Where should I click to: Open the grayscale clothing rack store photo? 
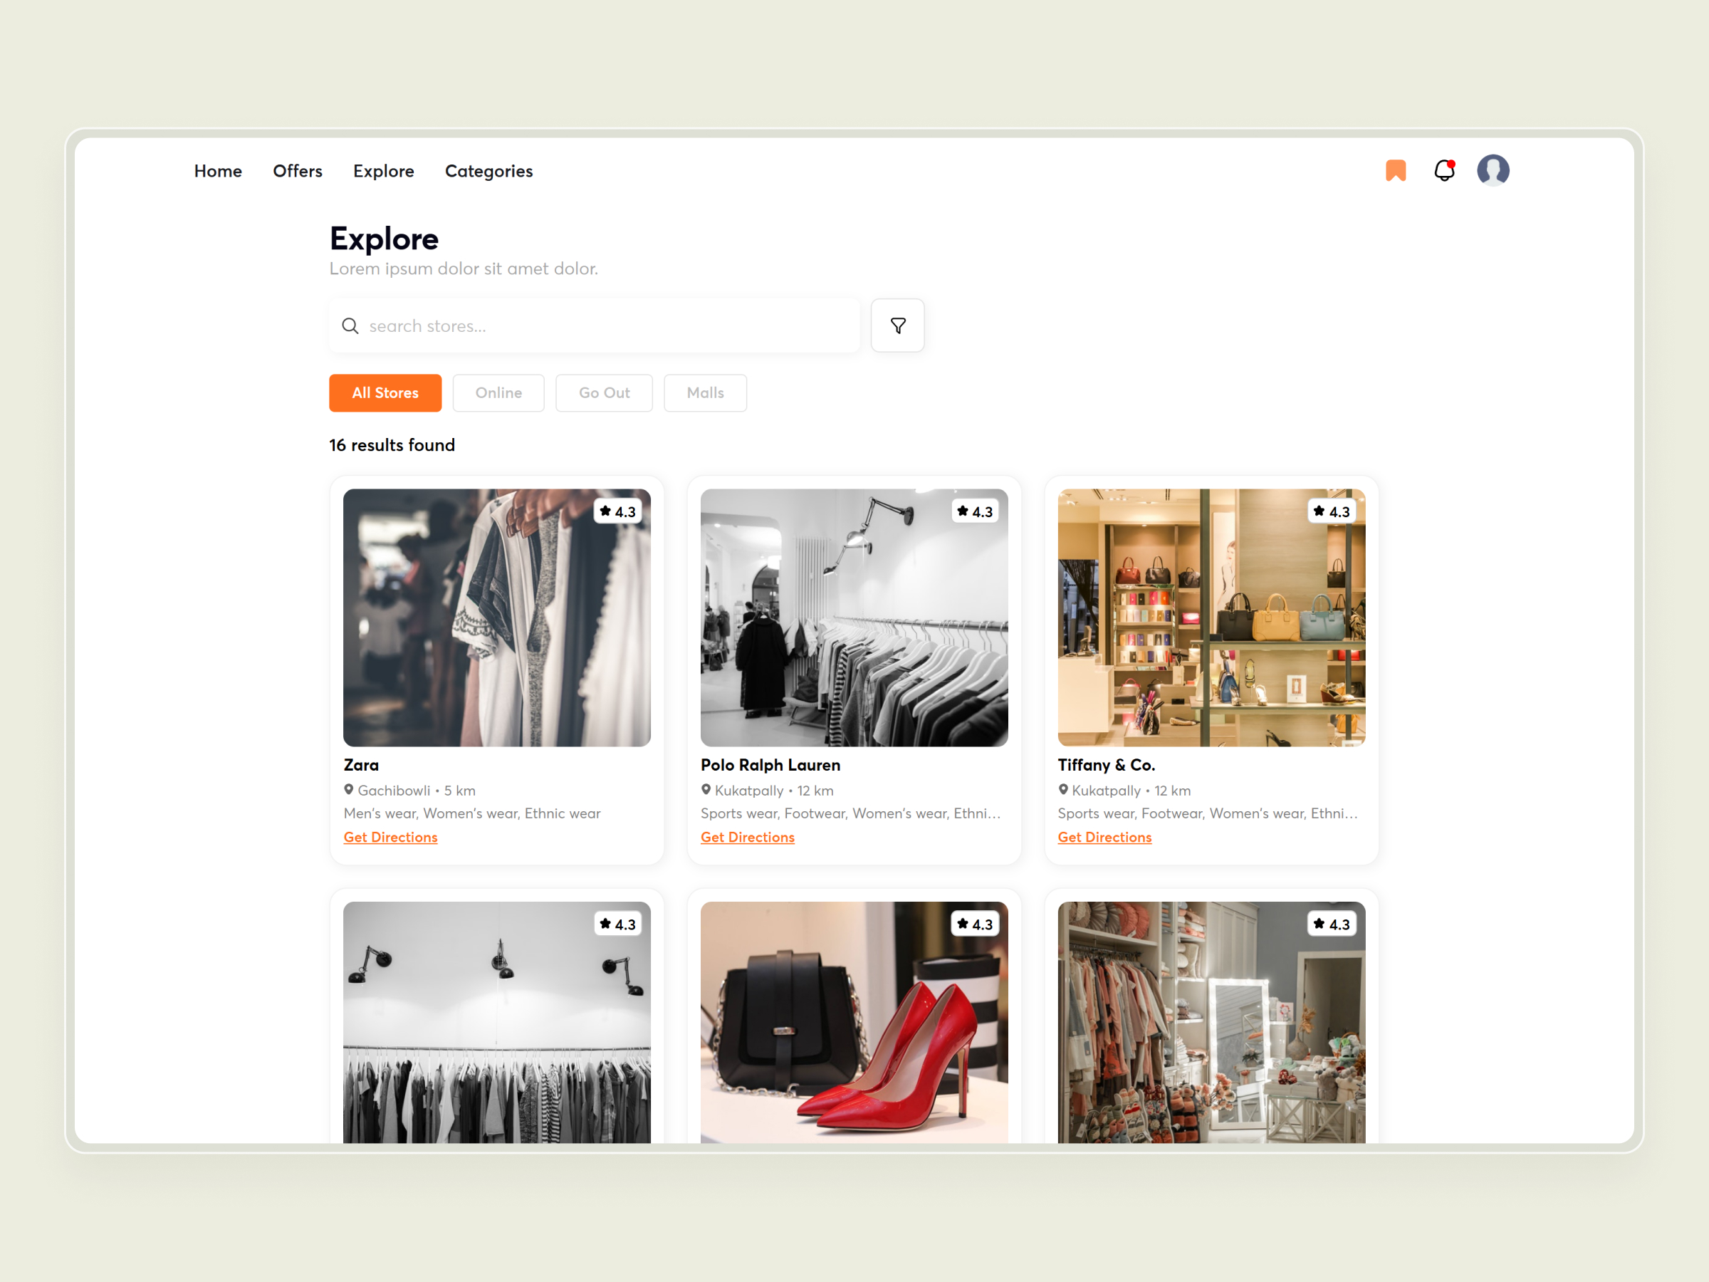(497, 1021)
